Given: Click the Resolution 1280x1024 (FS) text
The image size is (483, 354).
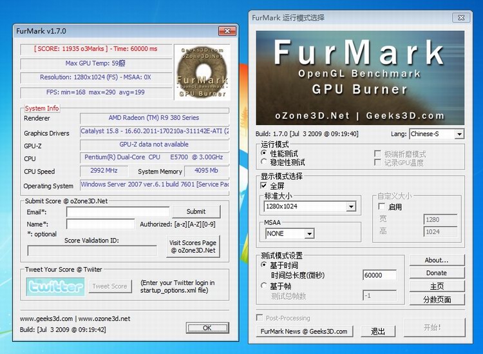Looking at the screenshot, I should [95, 77].
